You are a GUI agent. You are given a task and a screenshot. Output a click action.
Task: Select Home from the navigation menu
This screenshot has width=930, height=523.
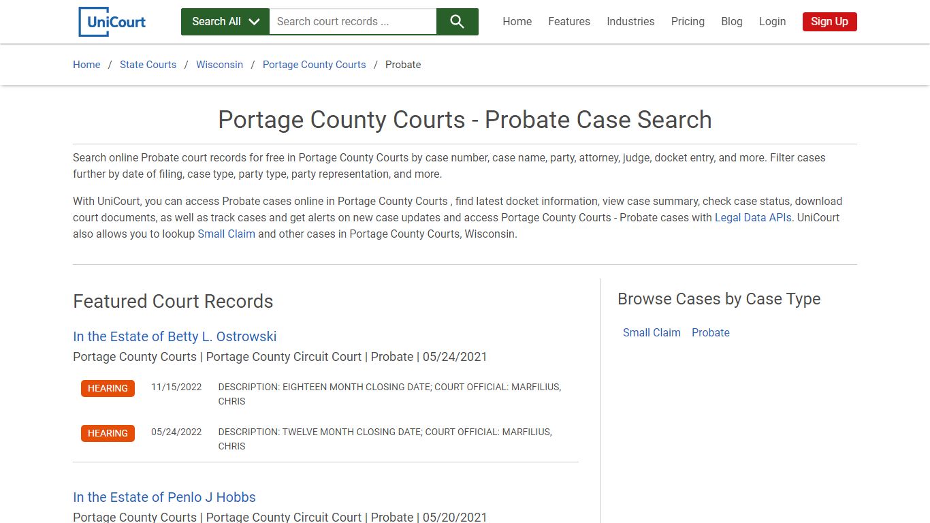[x=517, y=21]
